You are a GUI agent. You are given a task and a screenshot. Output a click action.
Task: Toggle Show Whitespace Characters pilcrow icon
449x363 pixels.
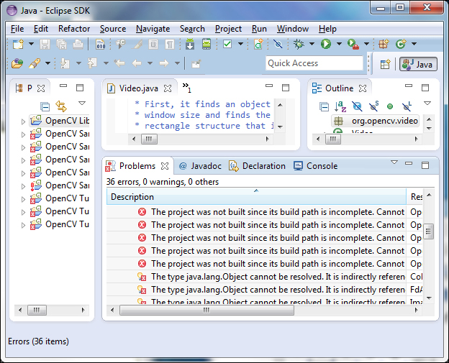click(170, 45)
